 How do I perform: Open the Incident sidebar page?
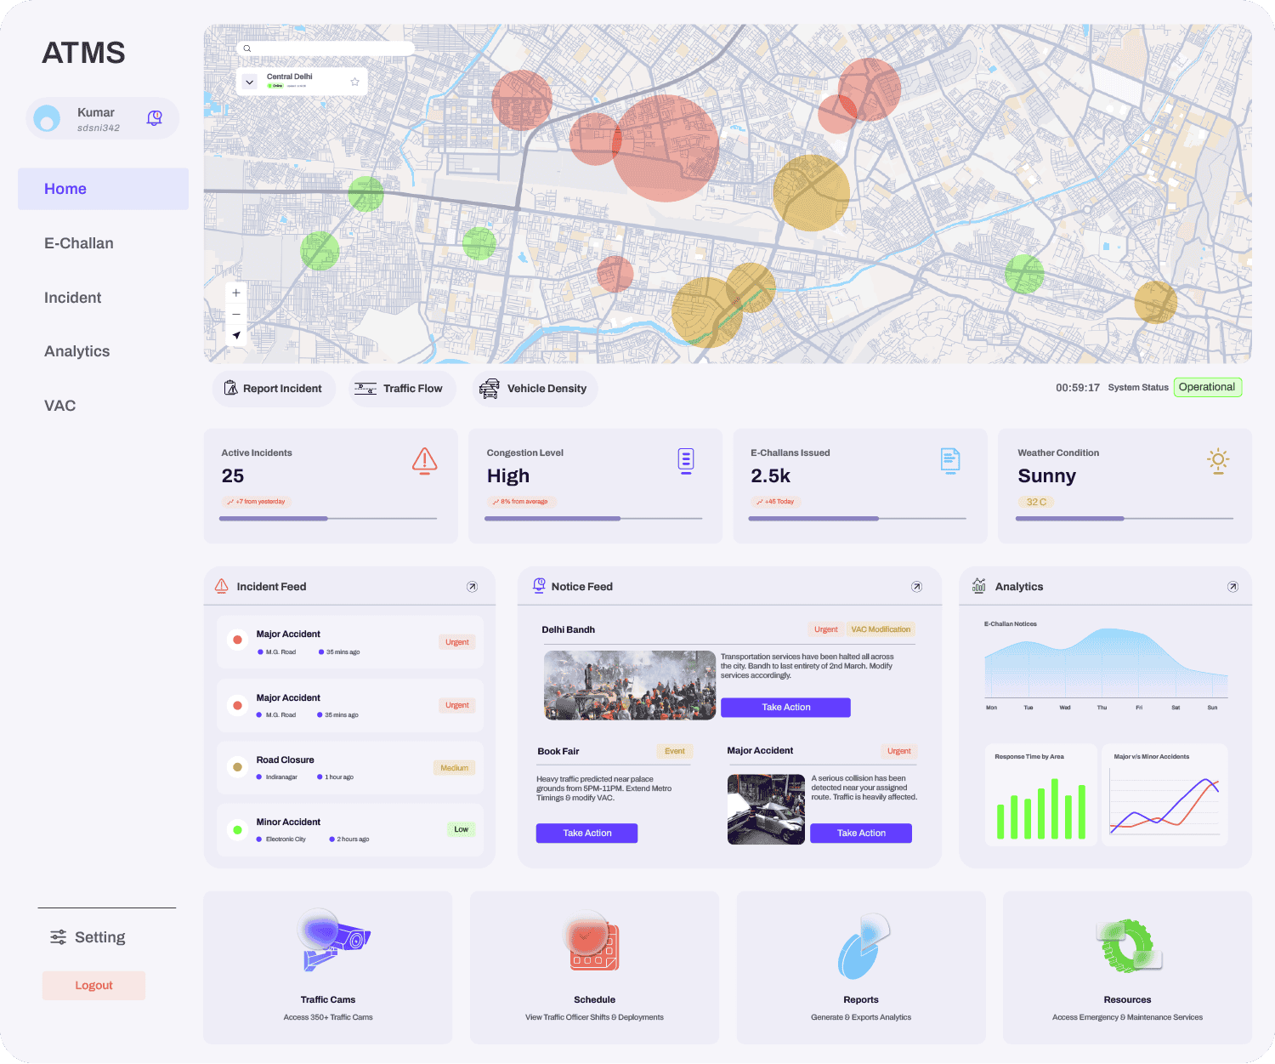click(73, 298)
